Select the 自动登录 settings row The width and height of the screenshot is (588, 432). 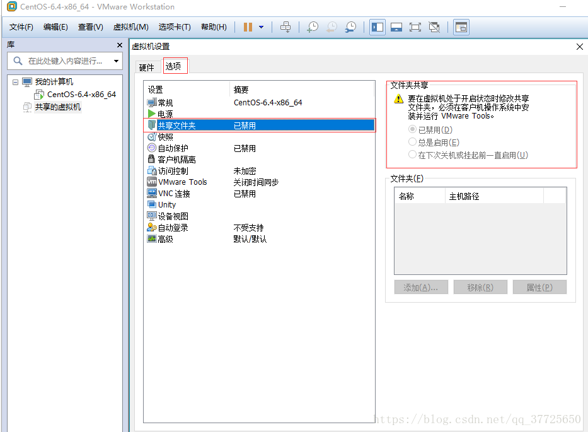pyautogui.click(x=259, y=228)
